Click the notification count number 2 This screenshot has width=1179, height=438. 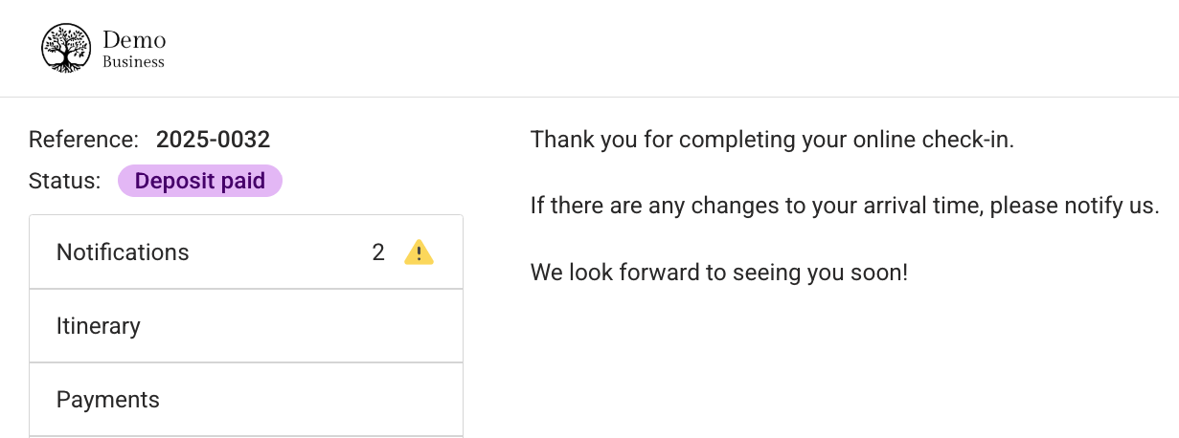click(x=378, y=252)
